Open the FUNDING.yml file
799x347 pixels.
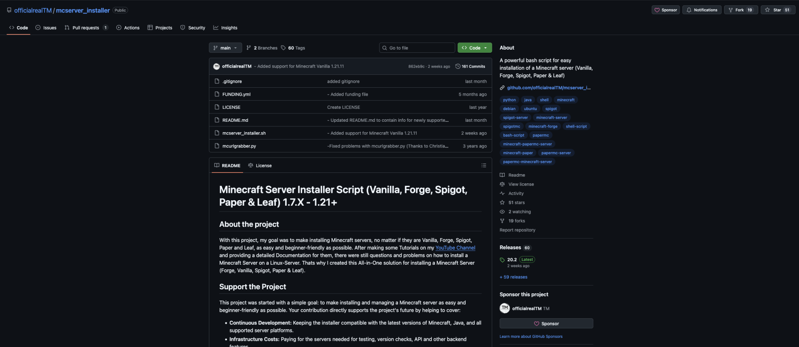[x=236, y=94]
